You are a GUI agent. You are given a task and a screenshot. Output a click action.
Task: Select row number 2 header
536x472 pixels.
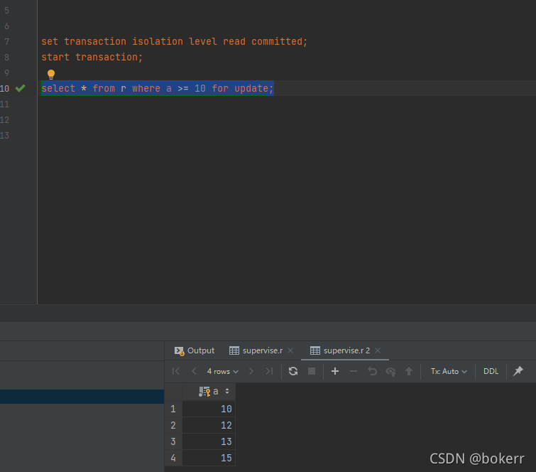tap(173, 426)
